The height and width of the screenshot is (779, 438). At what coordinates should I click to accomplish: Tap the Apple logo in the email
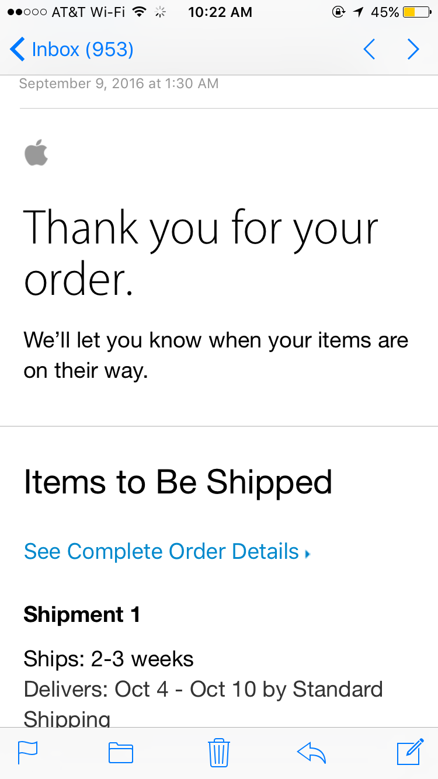click(x=36, y=152)
